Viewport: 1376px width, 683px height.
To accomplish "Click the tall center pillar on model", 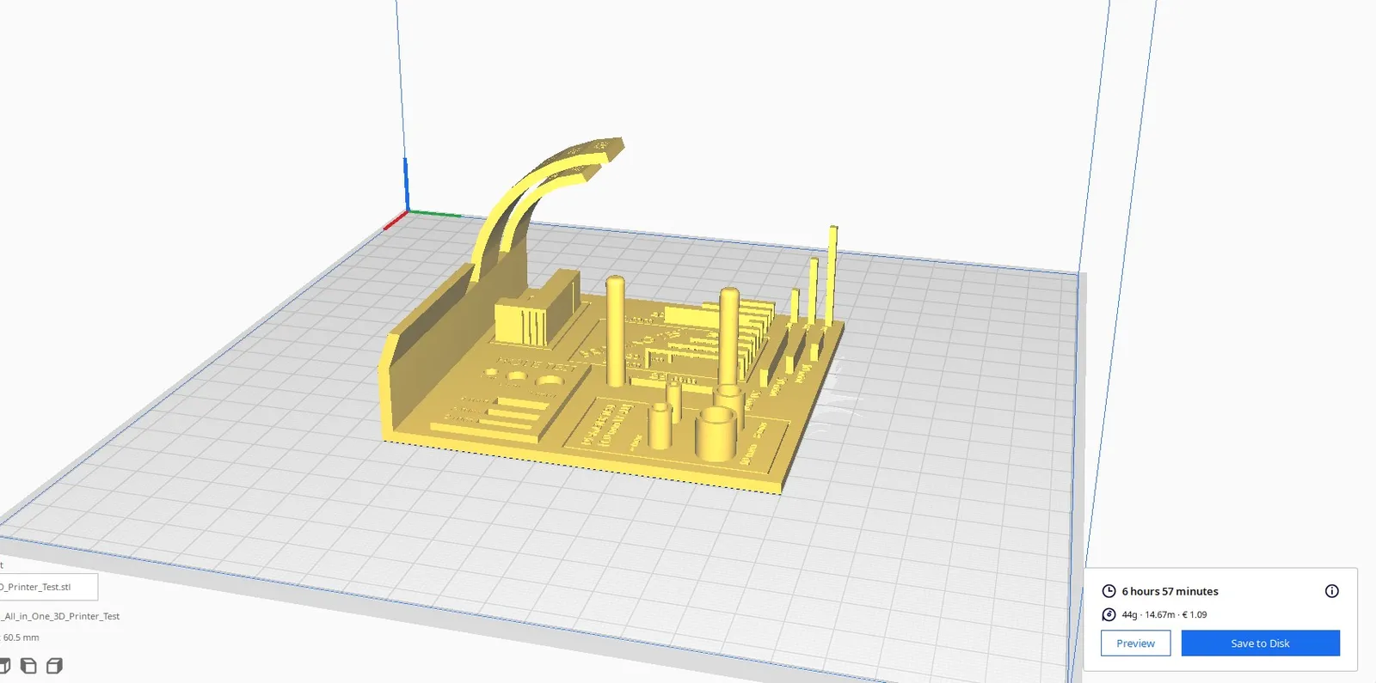I will pyautogui.click(x=615, y=331).
